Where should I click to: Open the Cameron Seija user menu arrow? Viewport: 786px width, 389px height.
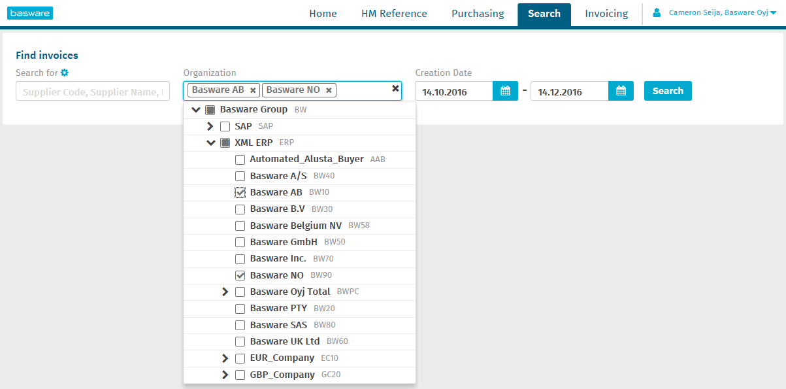[x=774, y=13]
